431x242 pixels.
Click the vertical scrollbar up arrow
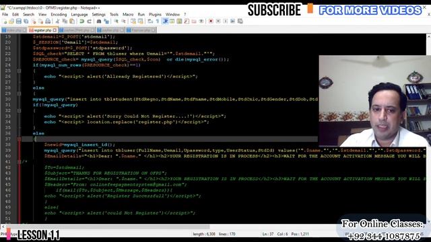pos(428,36)
